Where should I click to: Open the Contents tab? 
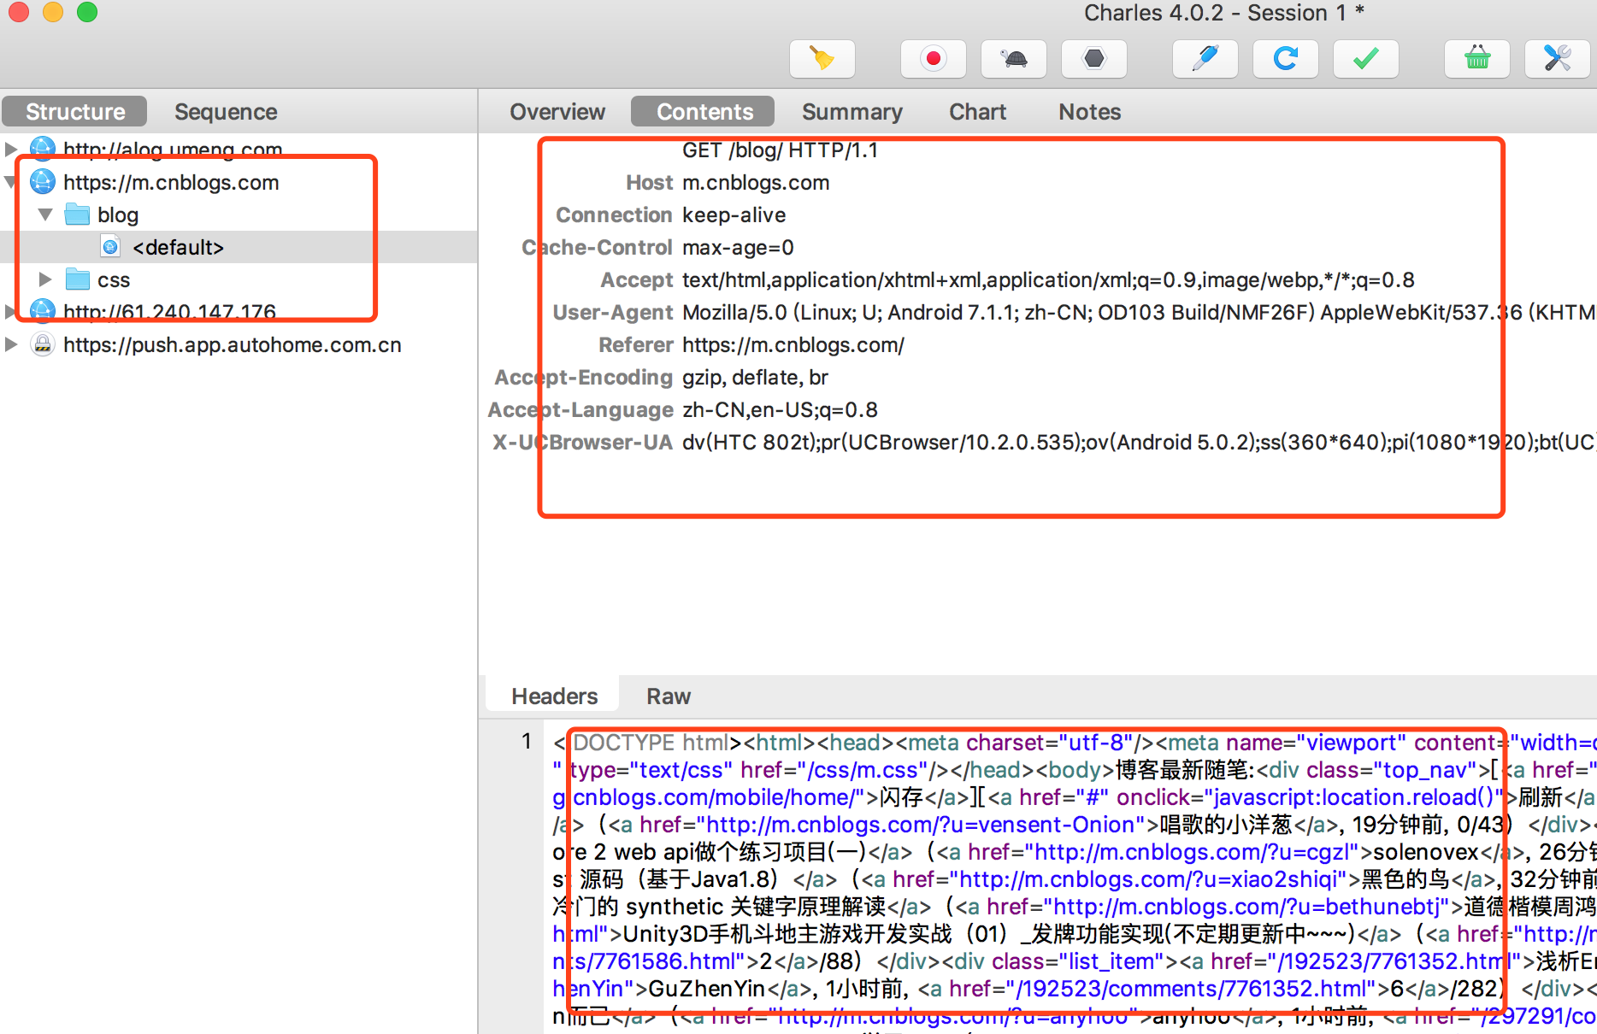click(x=704, y=112)
